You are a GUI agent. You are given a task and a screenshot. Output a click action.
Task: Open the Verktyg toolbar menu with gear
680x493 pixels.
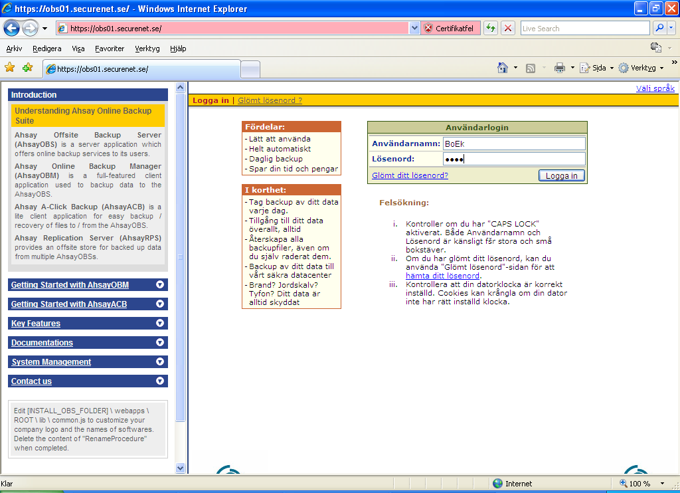pyautogui.click(x=641, y=68)
